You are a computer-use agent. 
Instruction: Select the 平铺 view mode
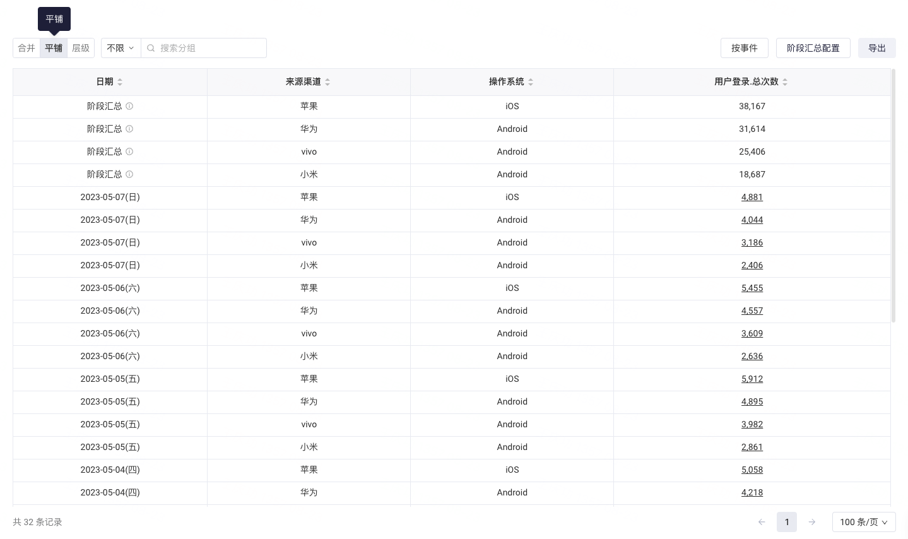tap(54, 48)
